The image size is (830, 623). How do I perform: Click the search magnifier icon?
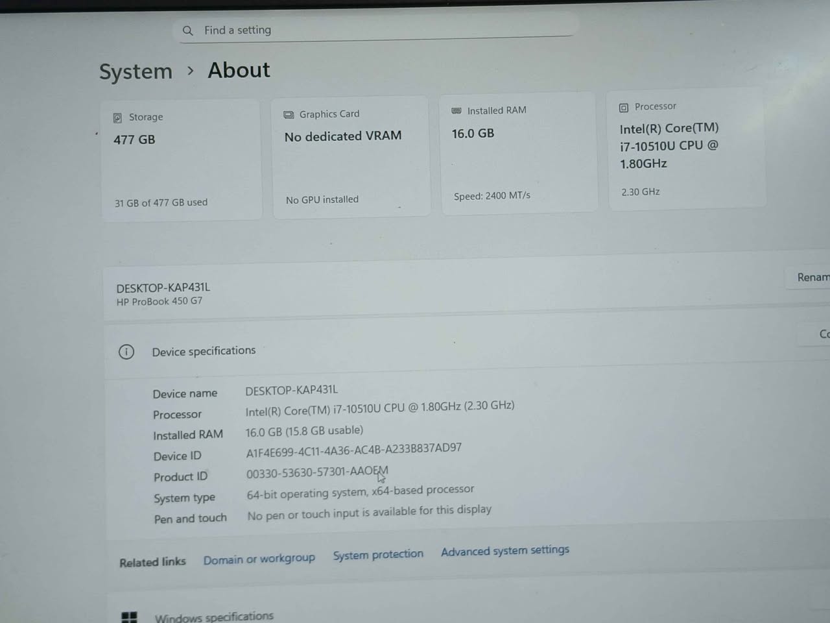[188, 31]
